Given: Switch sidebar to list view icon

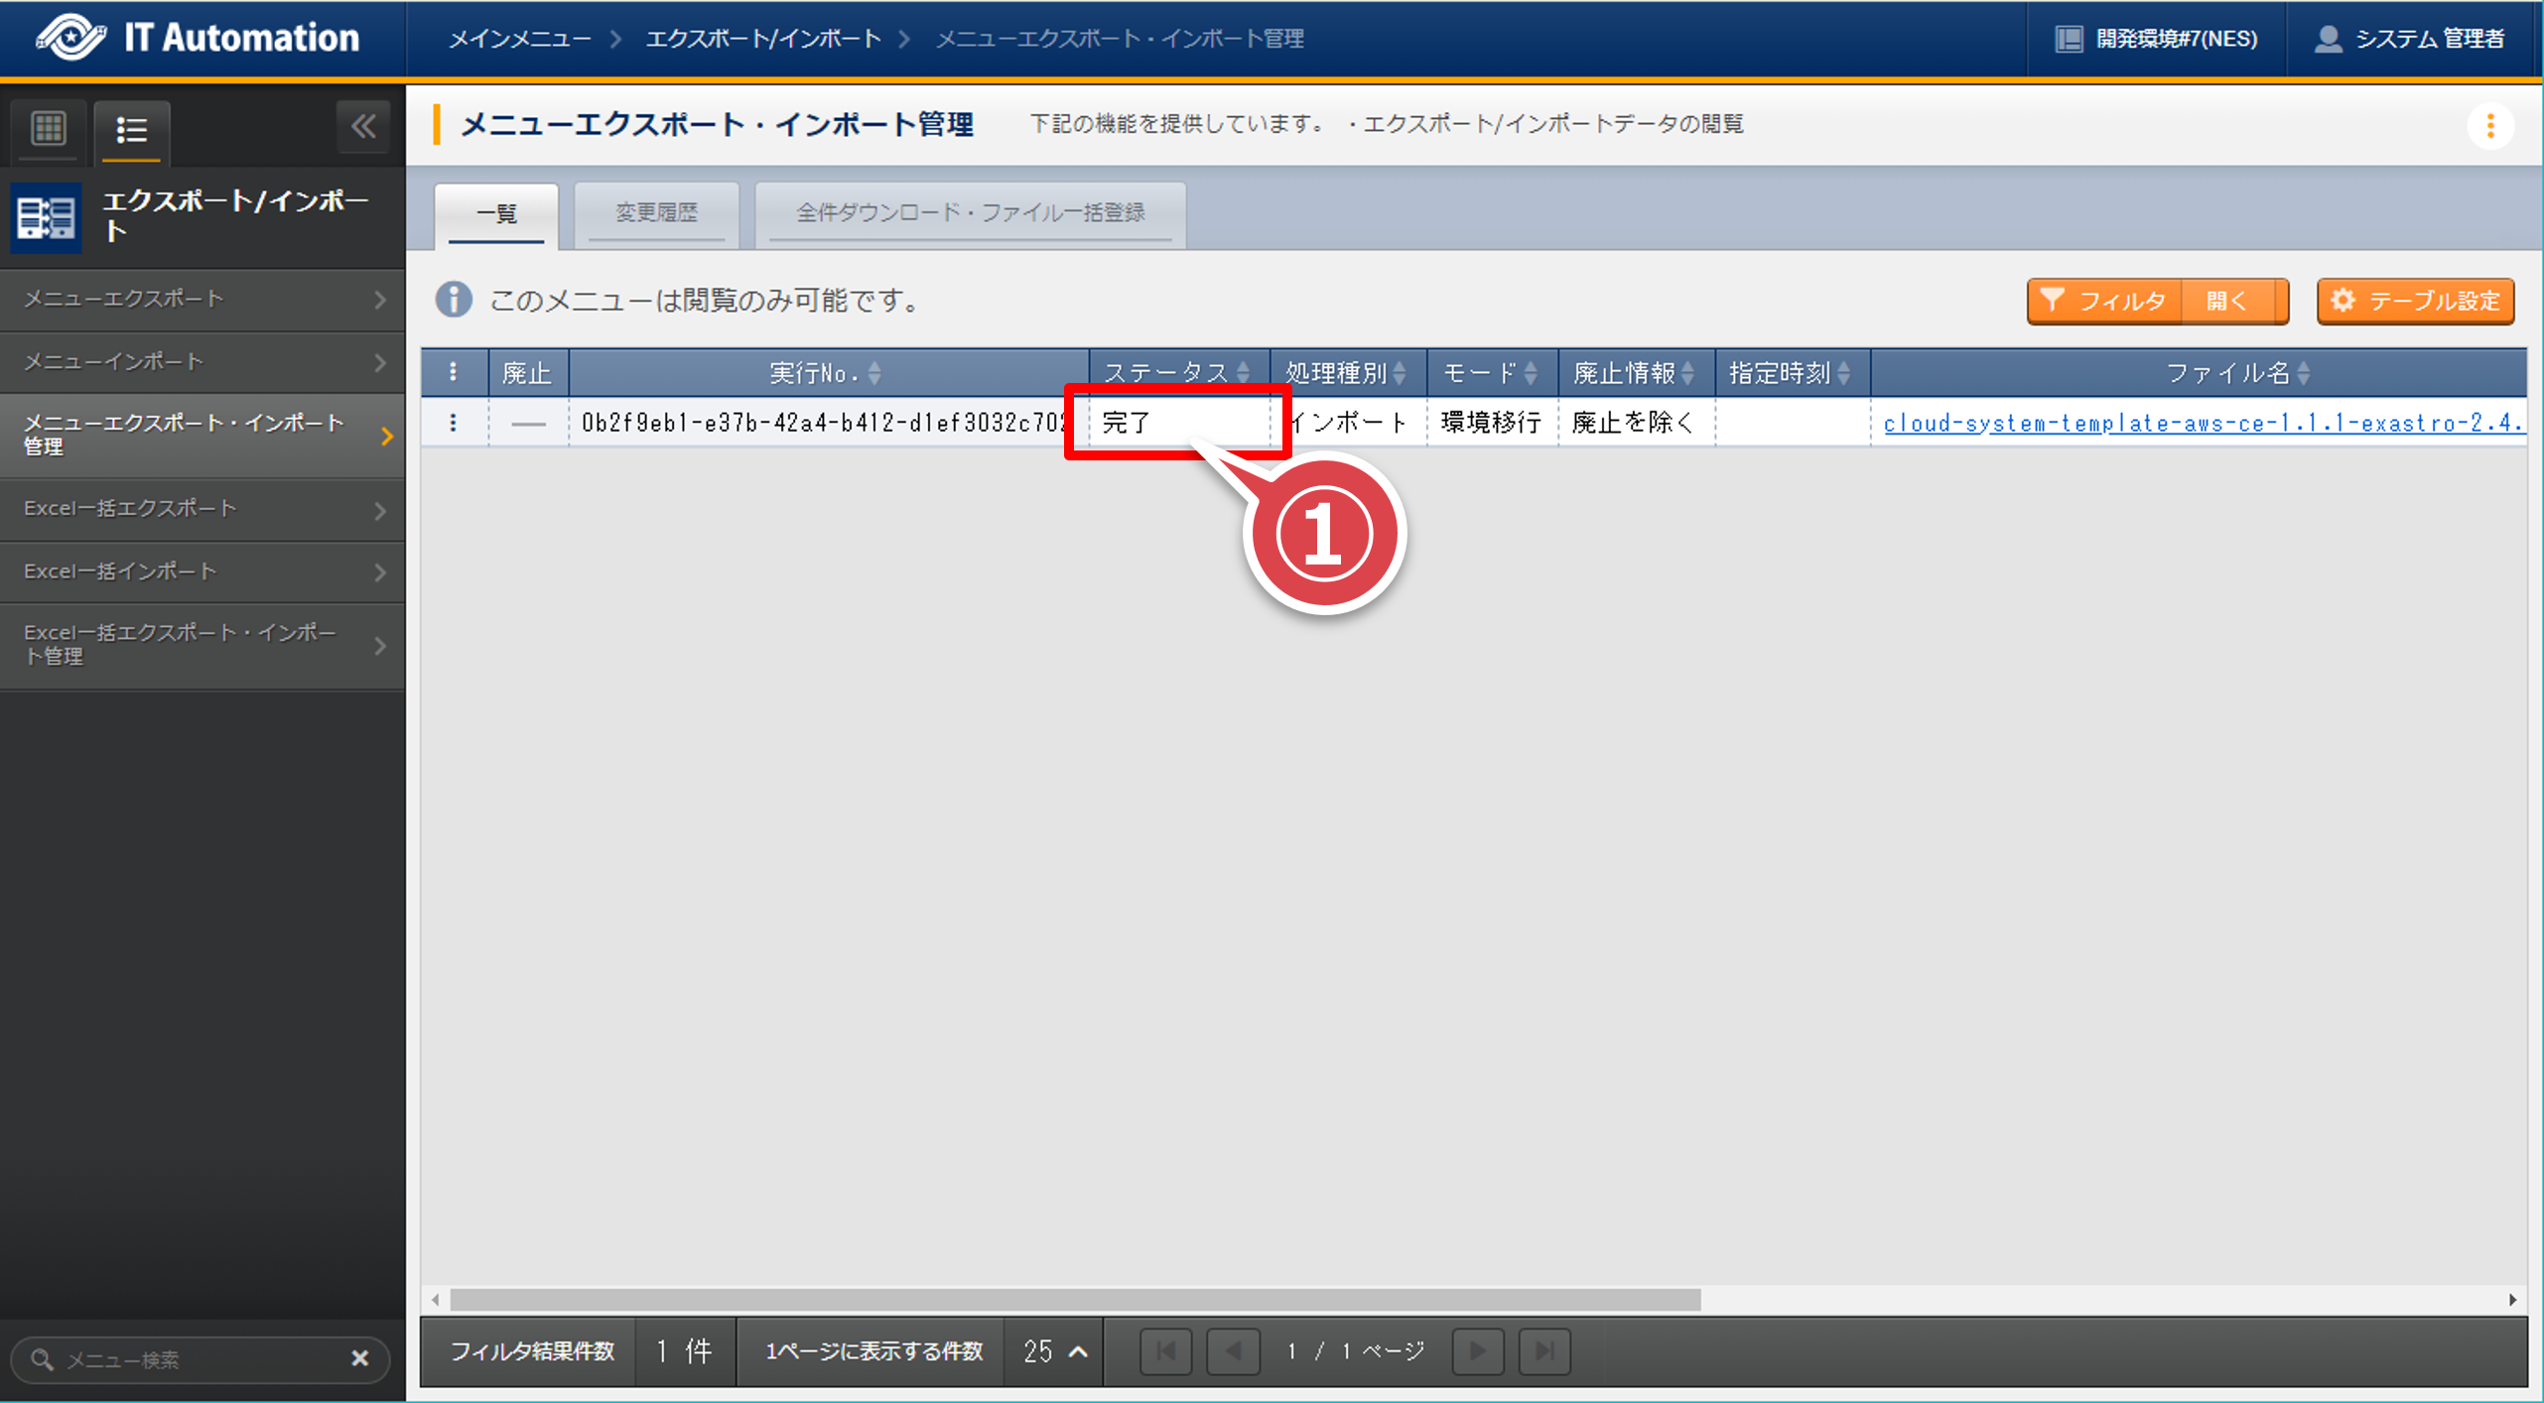Looking at the screenshot, I should [x=131, y=129].
